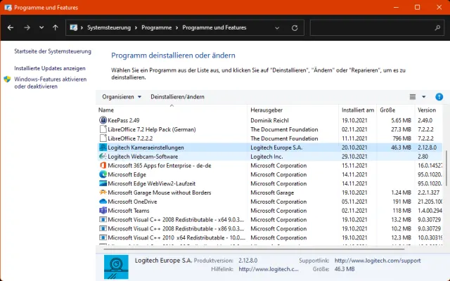Click the control panel icon in address bar
The width and height of the screenshot is (450, 281).
(x=73, y=28)
